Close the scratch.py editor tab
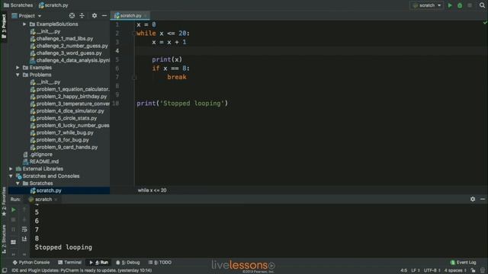488x274 pixels. (x=146, y=15)
